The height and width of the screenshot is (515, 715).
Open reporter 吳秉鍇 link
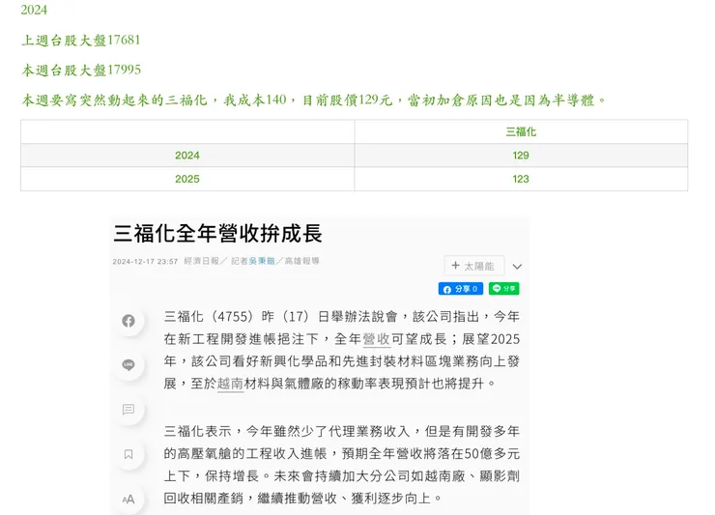(x=262, y=261)
